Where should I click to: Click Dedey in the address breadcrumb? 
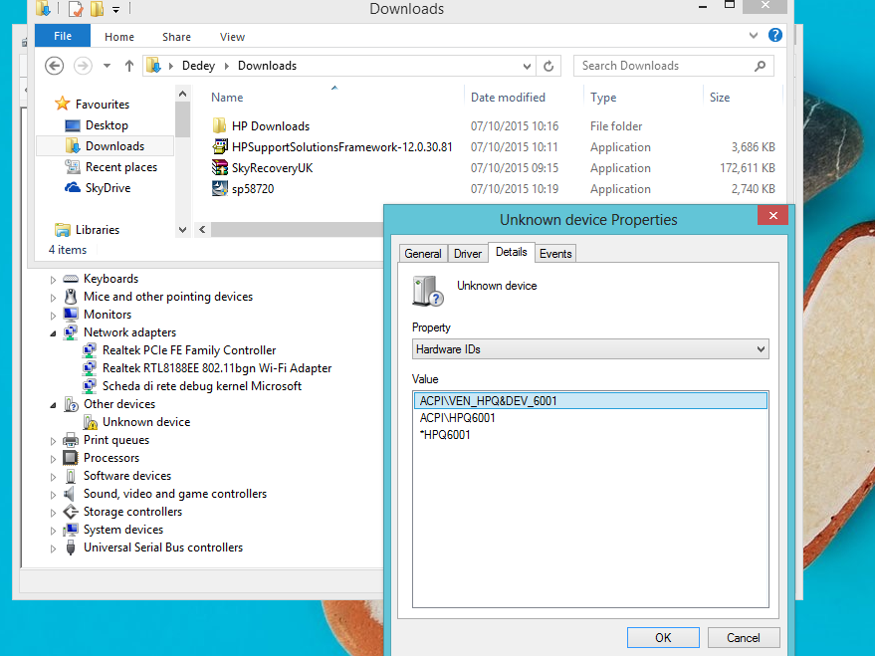198,66
